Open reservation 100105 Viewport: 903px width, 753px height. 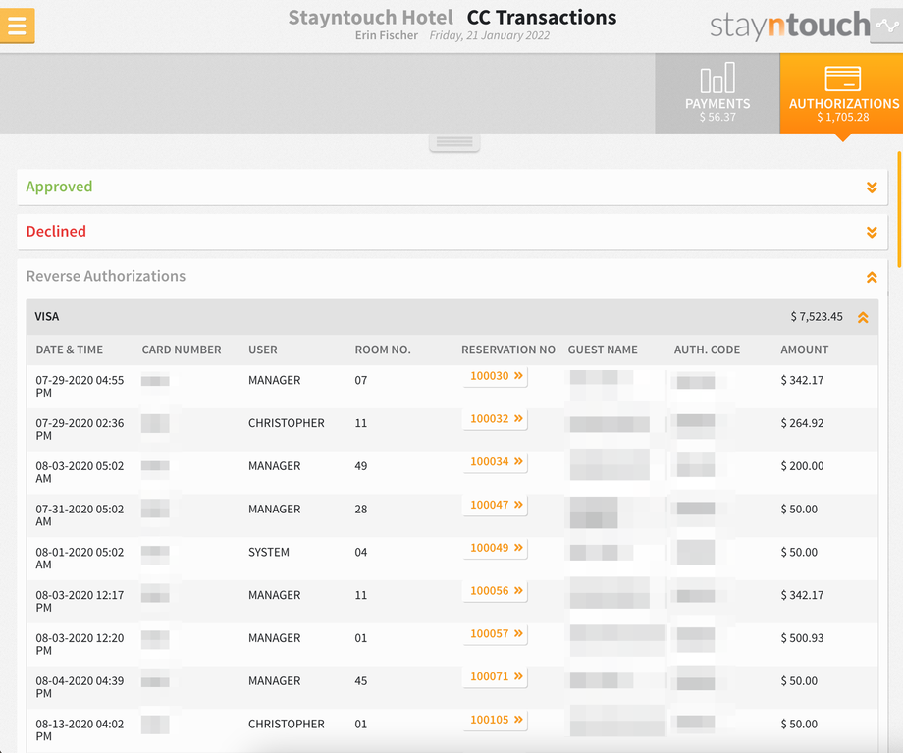coord(496,721)
